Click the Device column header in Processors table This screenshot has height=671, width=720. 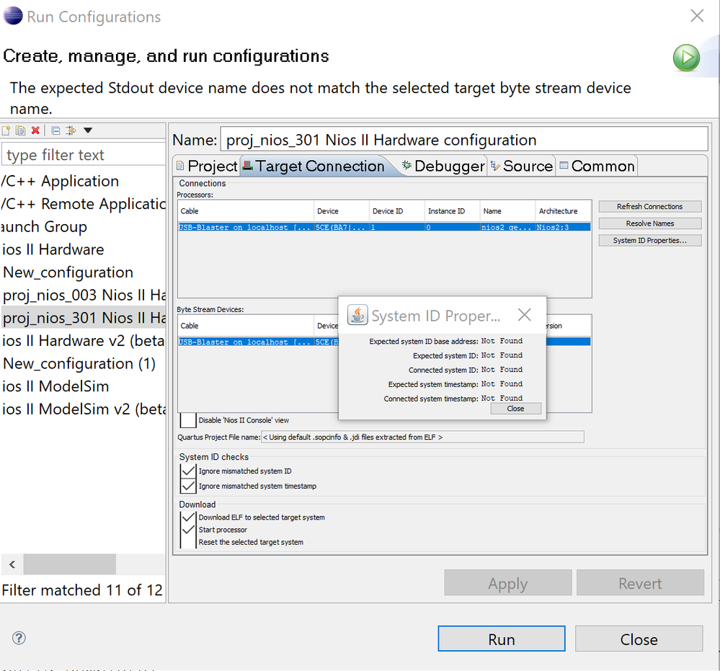tap(342, 211)
